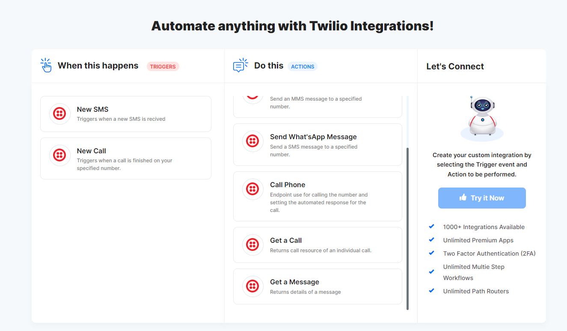The width and height of the screenshot is (567, 331).
Task: Pick the Send MMS action card
Action: 318,106
